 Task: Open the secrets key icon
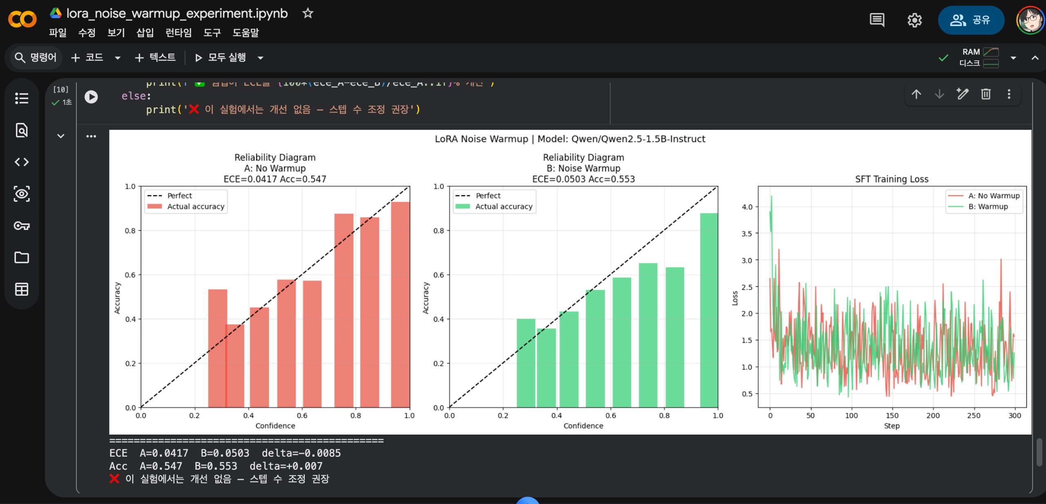click(22, 225)
